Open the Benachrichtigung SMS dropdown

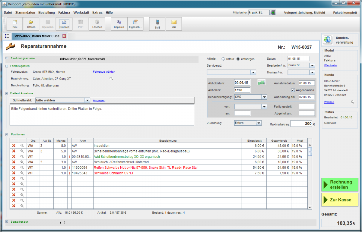[264, 97]
